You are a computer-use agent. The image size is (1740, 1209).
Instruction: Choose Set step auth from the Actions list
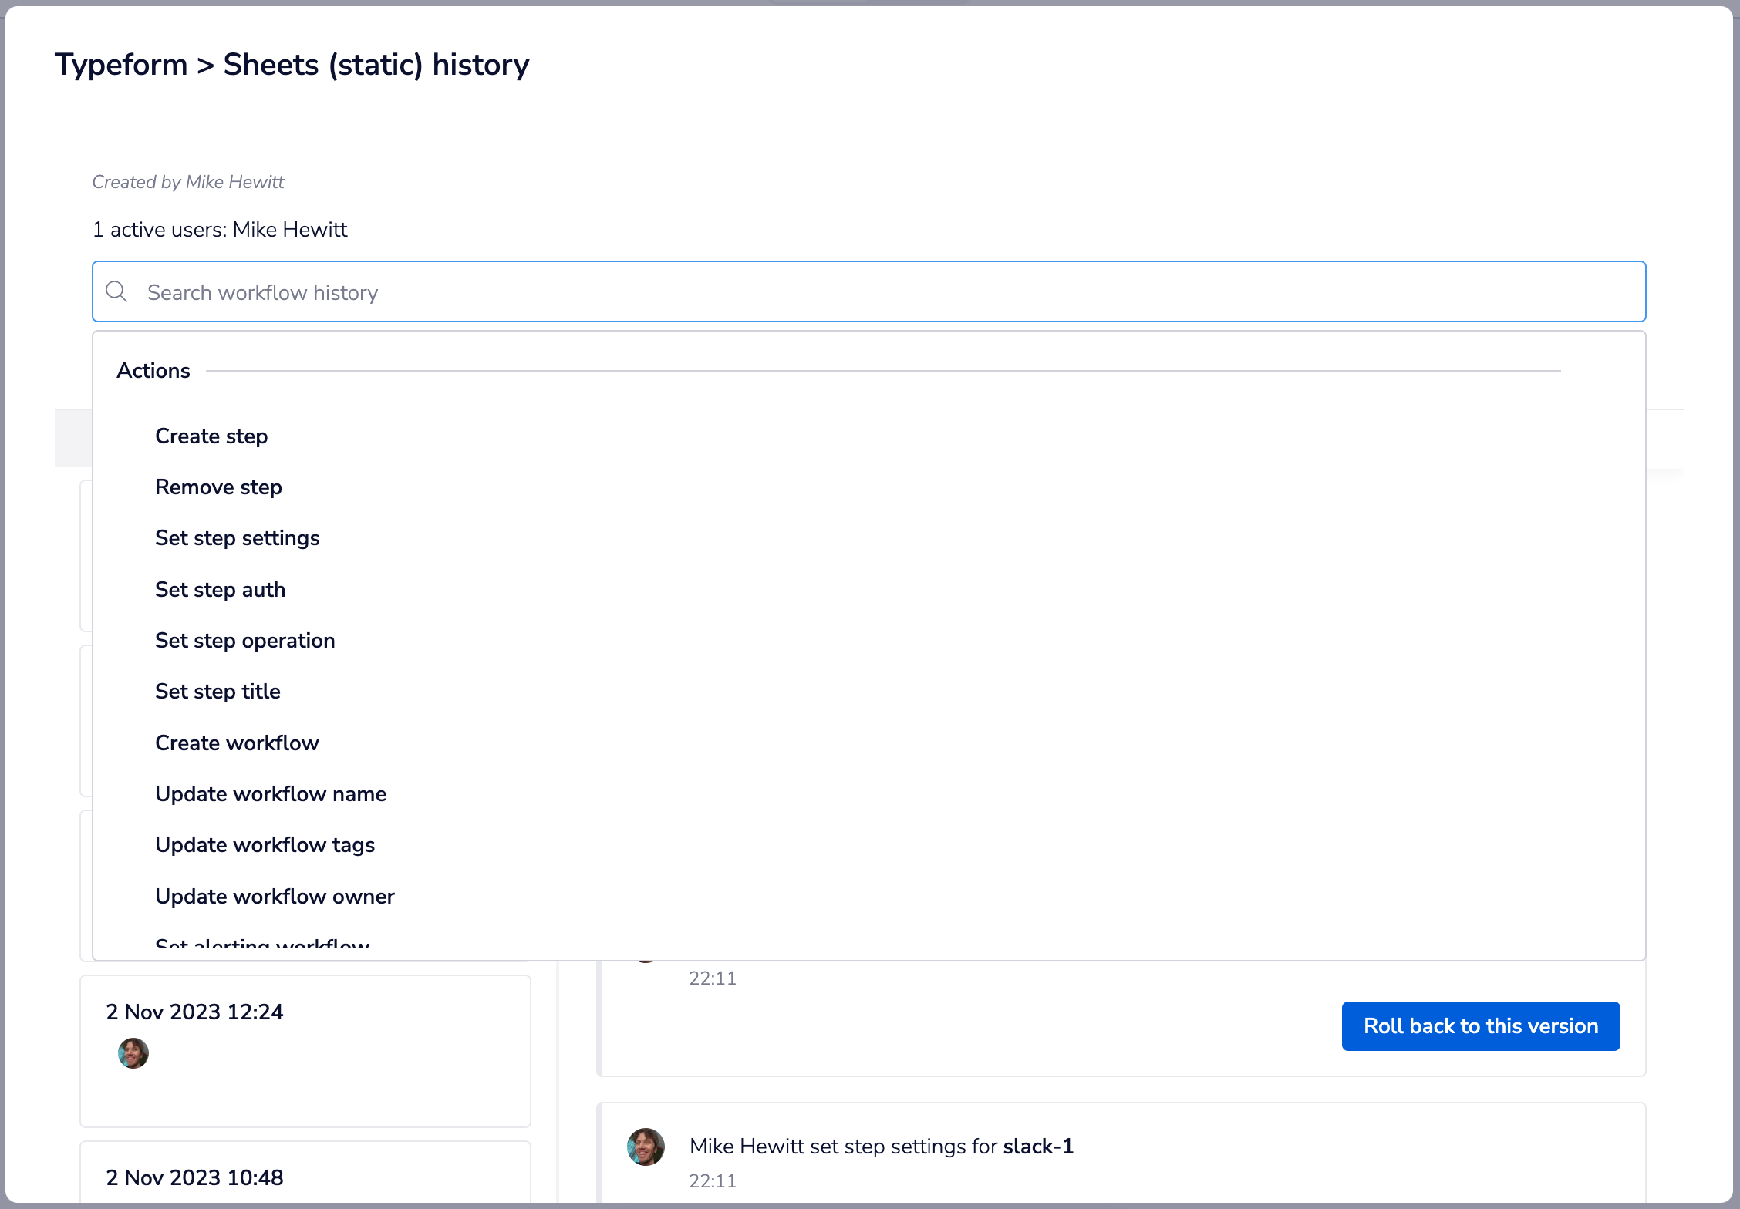point(221,589)
